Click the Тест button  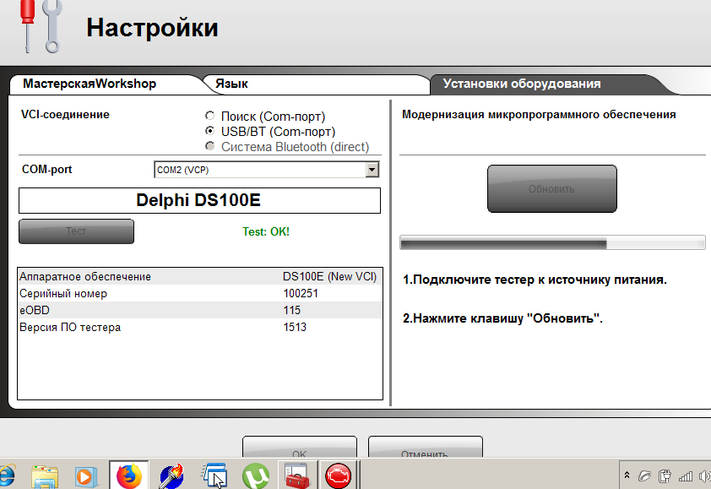pyautogui.click(x=76, y=231)
